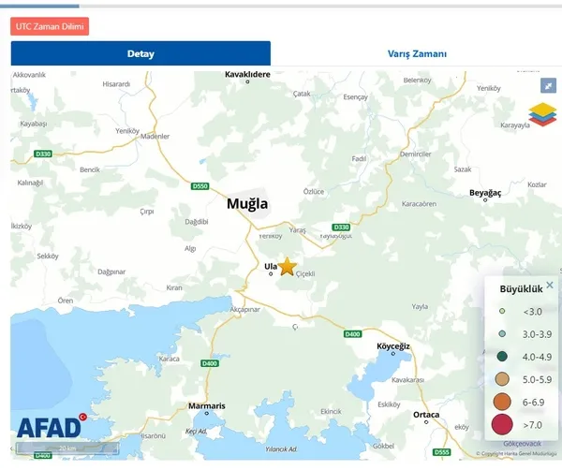Click the Demirciler village label
The image size is (562, 470).
click(x=415, y=154)
